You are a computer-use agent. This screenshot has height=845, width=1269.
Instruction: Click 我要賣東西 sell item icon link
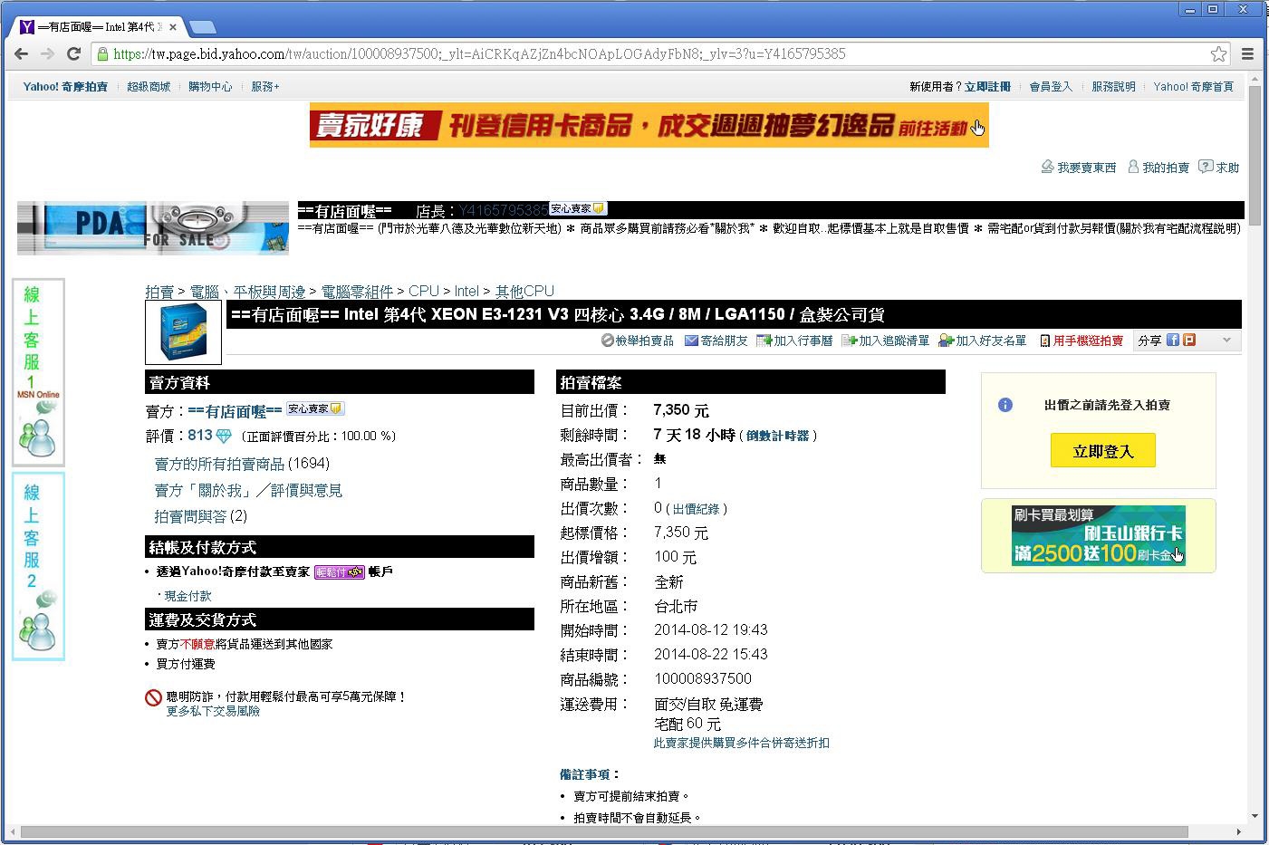tap(1078, 168)
